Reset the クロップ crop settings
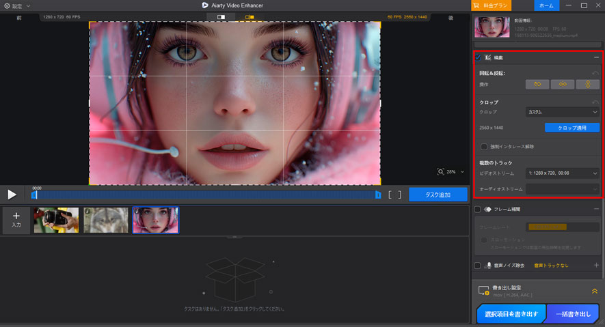 click(x=595, y=102)
